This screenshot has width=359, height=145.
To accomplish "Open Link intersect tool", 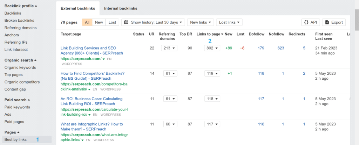I will pos(16,50).
